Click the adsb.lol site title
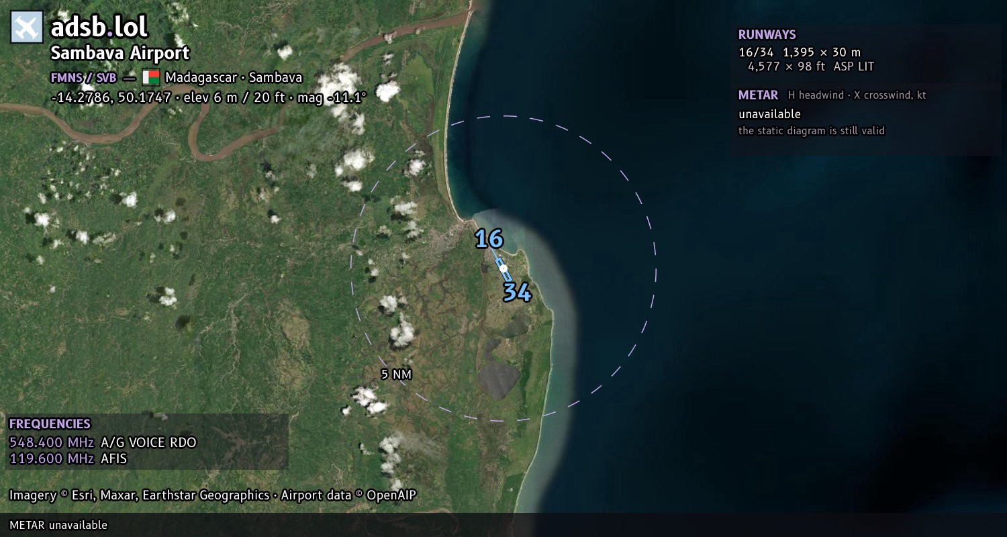Image resolution: width=1007 pixels, height=537 pixels. tap(99, 28)
